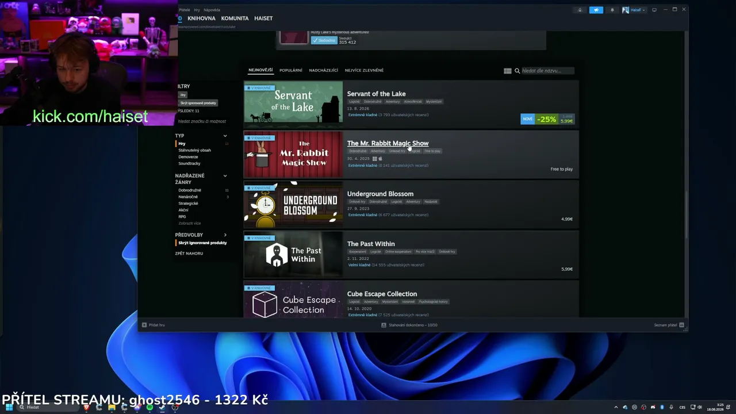
Task: Open the Cube Escape Collection thumbnail
Action: coord(293,300)
